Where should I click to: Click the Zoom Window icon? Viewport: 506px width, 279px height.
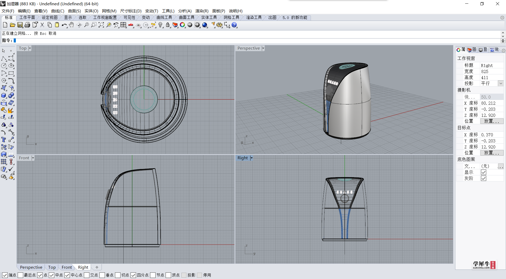[x=94, y=25]
